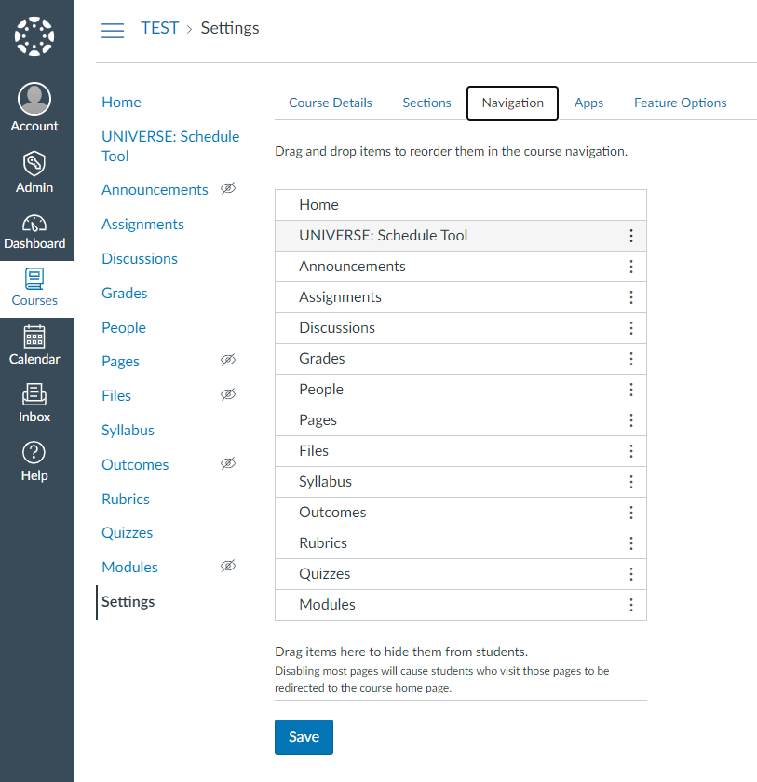Open Grades in the course menu

click(125, 294)
